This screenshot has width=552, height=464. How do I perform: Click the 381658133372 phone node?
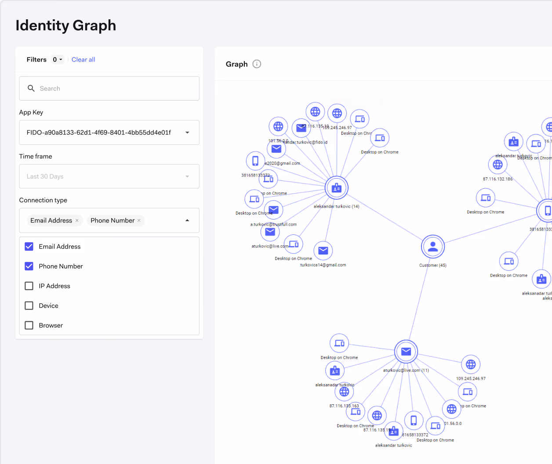point(255,160)
